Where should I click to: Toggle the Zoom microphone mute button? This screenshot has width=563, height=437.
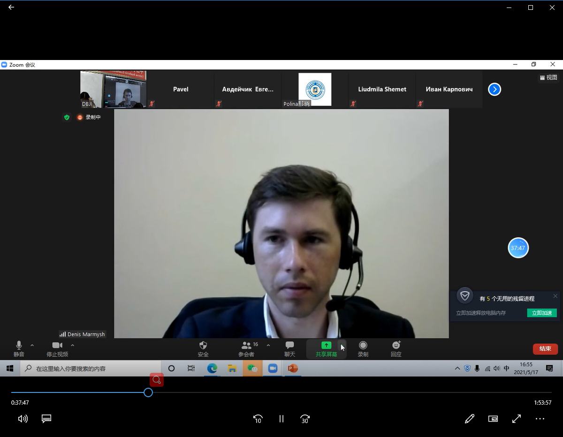19,346
